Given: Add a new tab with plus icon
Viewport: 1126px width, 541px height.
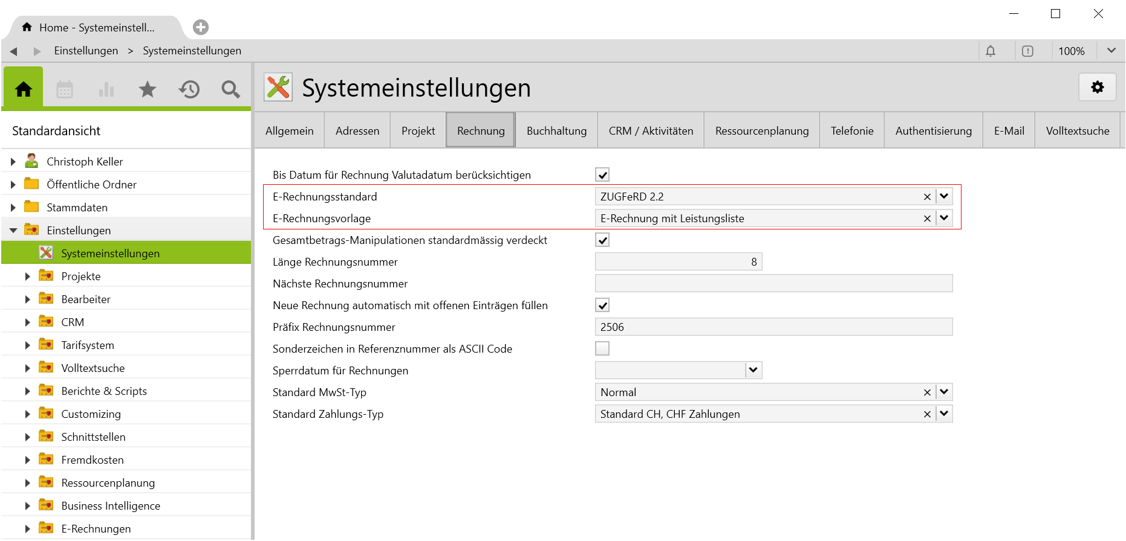Looking at the screenshot, I should coord(201,27).
